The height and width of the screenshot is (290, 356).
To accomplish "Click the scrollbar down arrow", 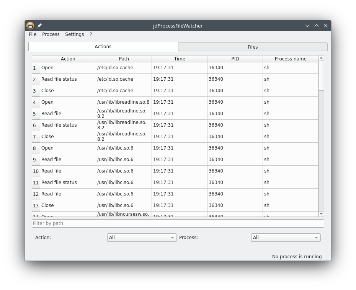I will pos(321,214).
